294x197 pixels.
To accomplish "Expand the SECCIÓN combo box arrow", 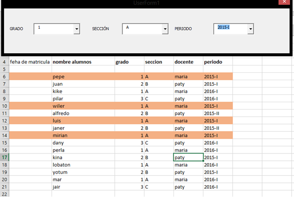I will 165,30.
